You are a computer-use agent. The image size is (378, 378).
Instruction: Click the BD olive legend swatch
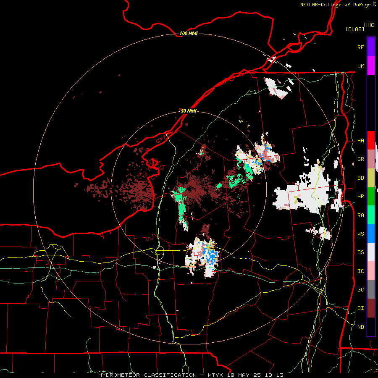click(371, 178)
